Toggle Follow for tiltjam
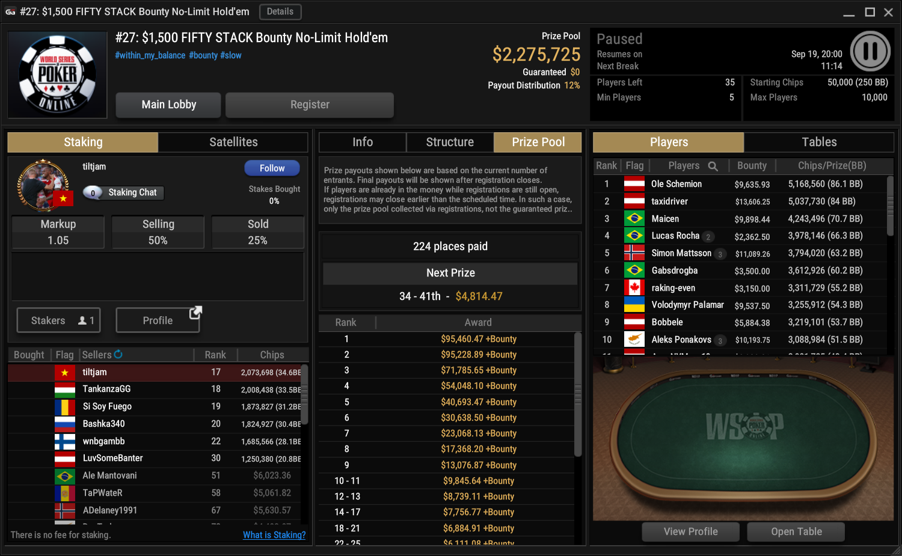 coord(272,168)
